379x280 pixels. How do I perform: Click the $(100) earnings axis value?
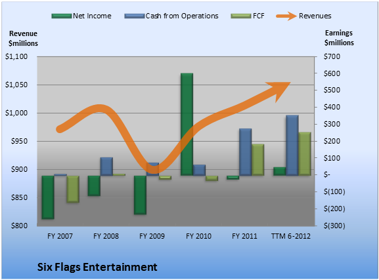(334, 192)
